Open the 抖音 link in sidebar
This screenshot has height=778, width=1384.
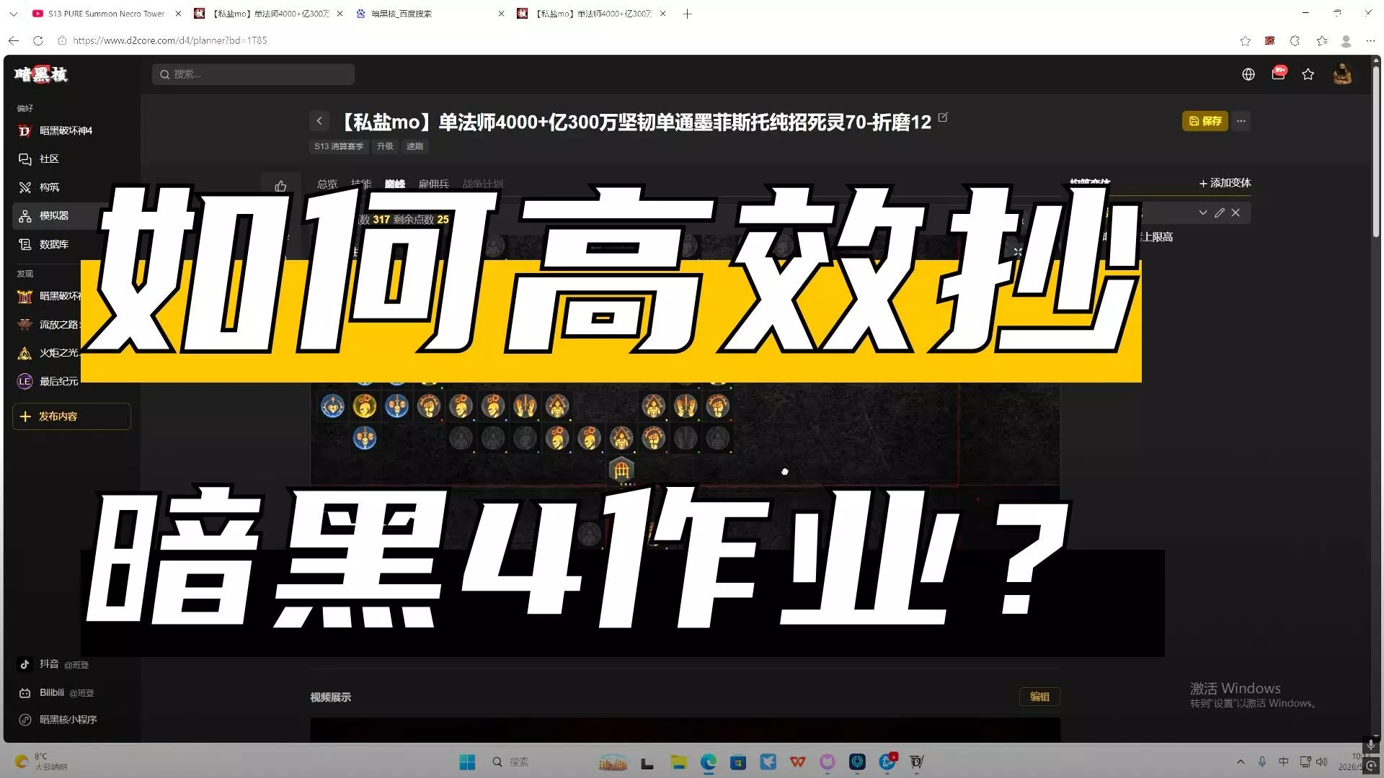[x=54, y=664]
